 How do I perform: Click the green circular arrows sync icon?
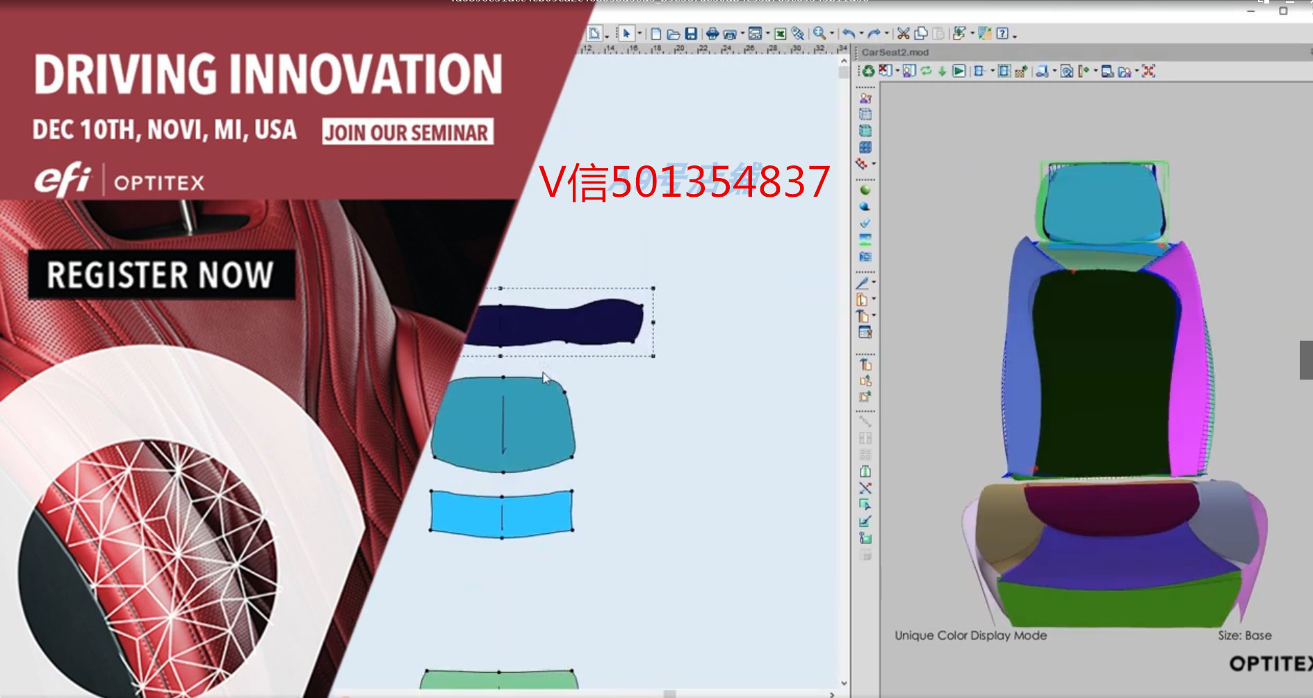coord(926,71)
